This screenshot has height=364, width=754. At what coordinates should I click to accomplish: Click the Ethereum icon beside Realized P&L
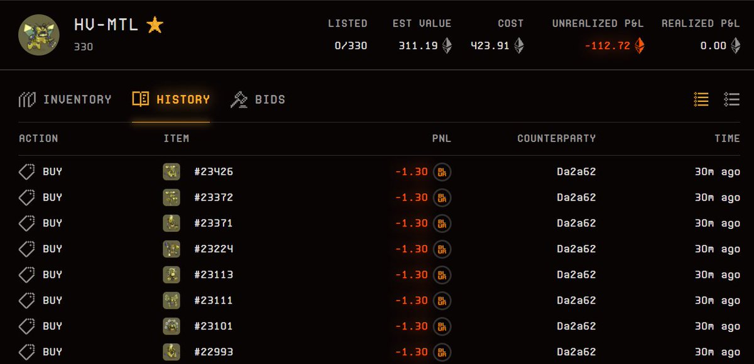coord(735,45)
